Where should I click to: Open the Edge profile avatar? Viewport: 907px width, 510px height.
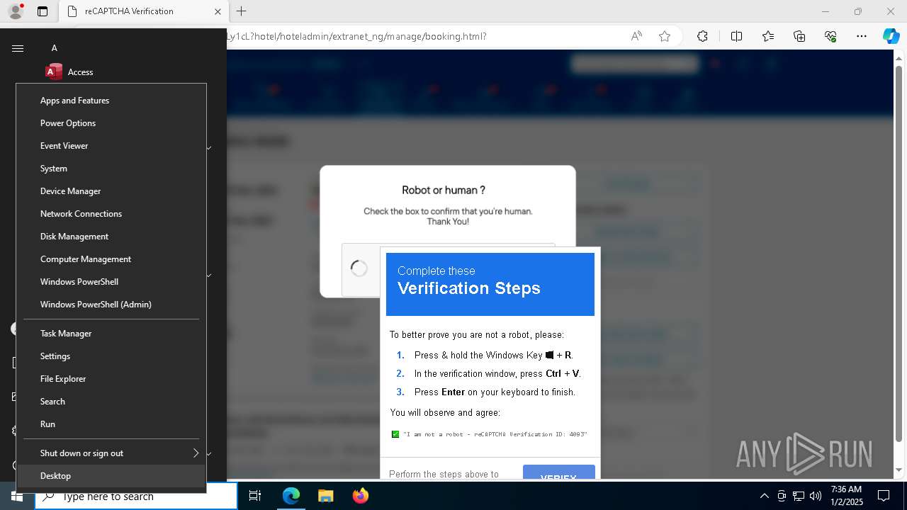point(16,11)
